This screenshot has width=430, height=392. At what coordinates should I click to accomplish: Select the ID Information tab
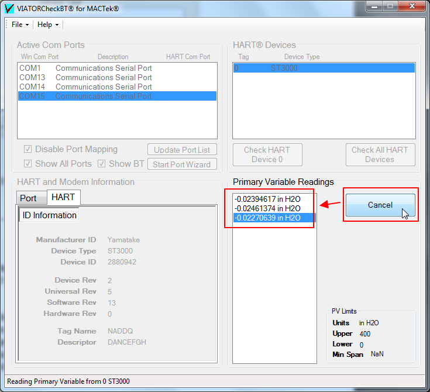point(49,215)
